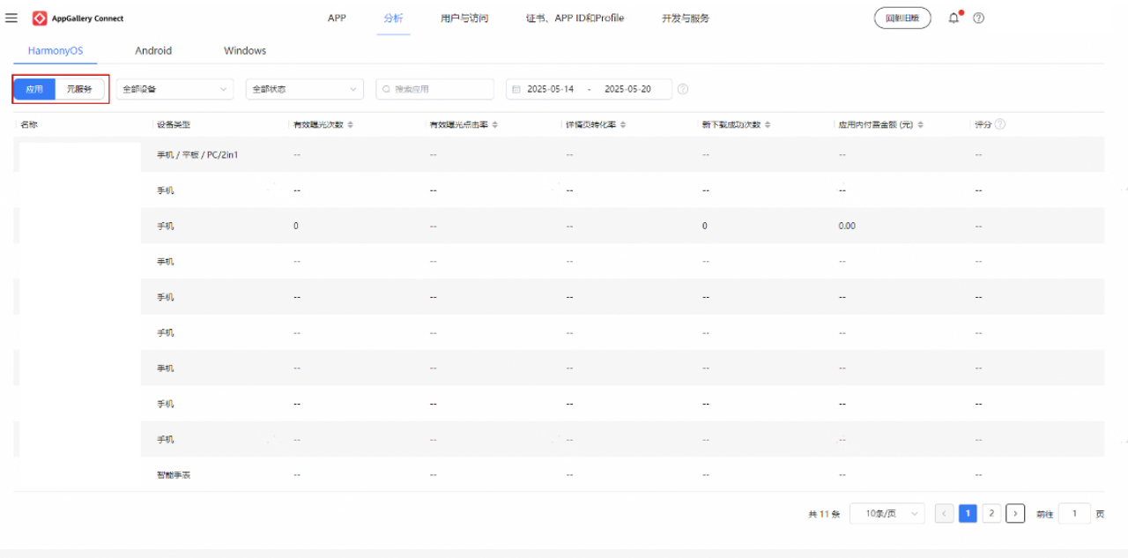1128x558 pixels.
Task: Open the 10条/页 page size dropdown
Action: tap(887, 514)
